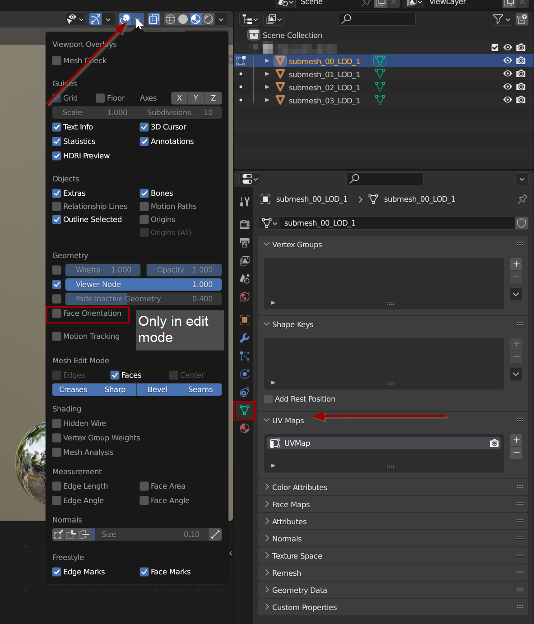Screen dimensions: 534x624
Task: Expand the Color Attributes panel
Action: (299, 487)
